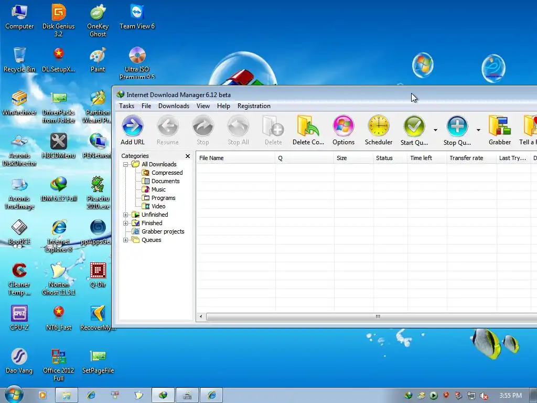Select OneKey Ghost desktop icon

click(98, 20)
